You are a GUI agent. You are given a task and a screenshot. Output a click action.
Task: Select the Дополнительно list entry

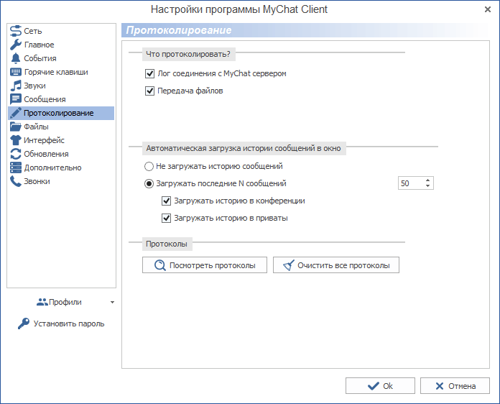coord(61,167)
